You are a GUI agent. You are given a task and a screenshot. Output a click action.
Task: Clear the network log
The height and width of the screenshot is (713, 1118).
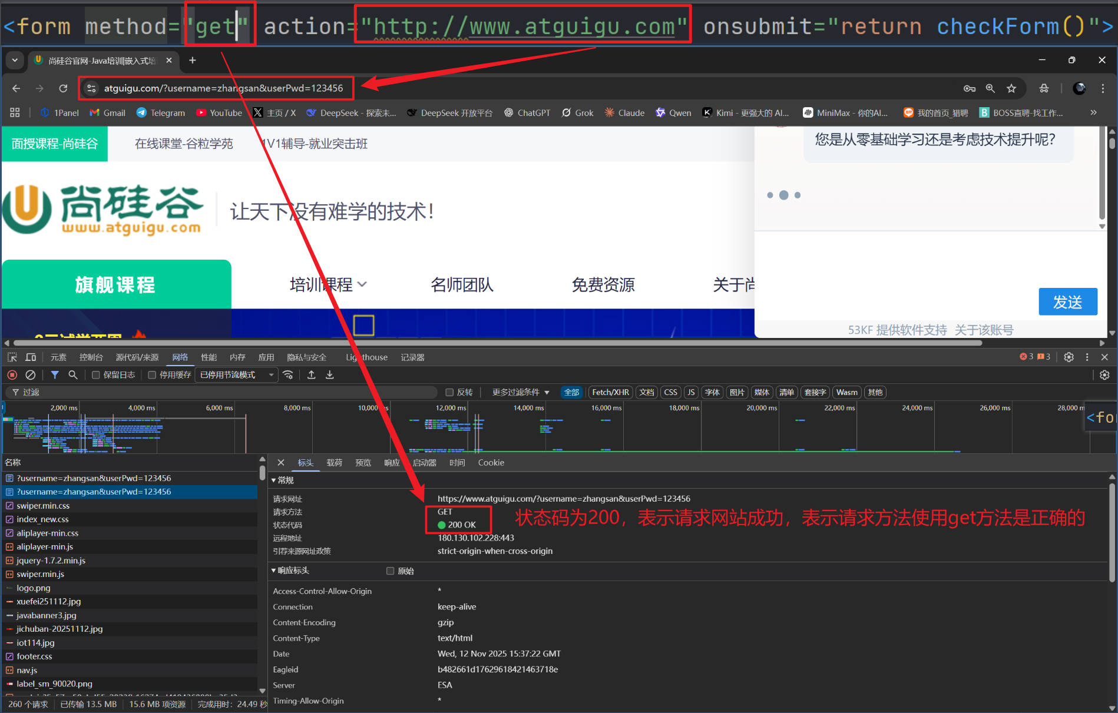(31, 375)
